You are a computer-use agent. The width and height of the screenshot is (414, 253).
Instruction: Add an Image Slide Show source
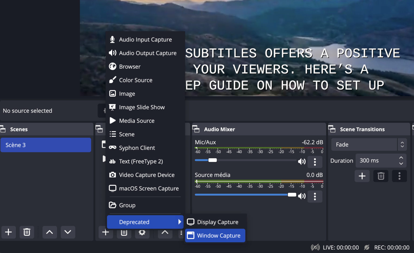(x=142, y=107)
